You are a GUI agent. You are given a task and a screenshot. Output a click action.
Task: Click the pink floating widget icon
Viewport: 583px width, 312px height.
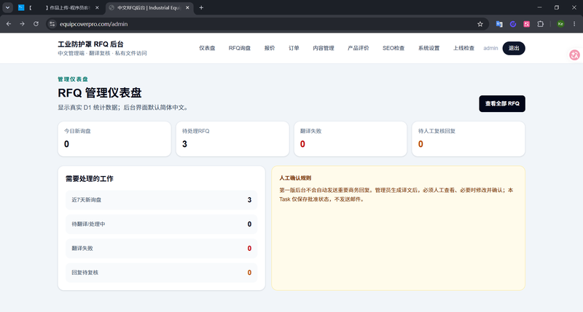574,55
